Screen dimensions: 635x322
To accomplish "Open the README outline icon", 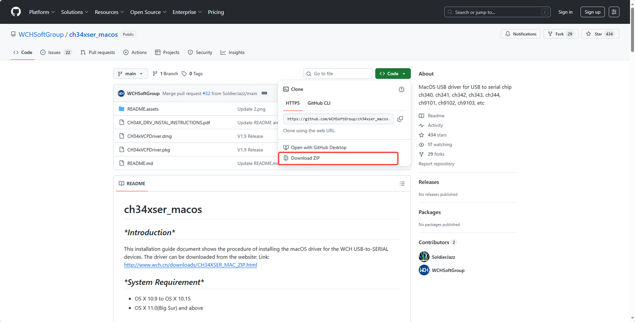I will (402, 184).
